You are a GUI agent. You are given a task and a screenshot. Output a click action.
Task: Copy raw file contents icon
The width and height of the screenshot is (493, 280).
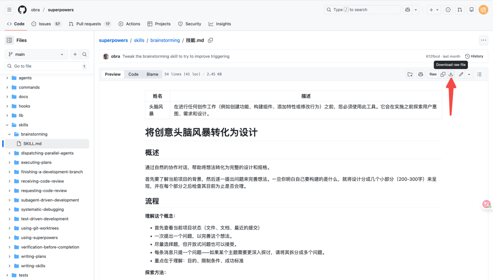443,74
